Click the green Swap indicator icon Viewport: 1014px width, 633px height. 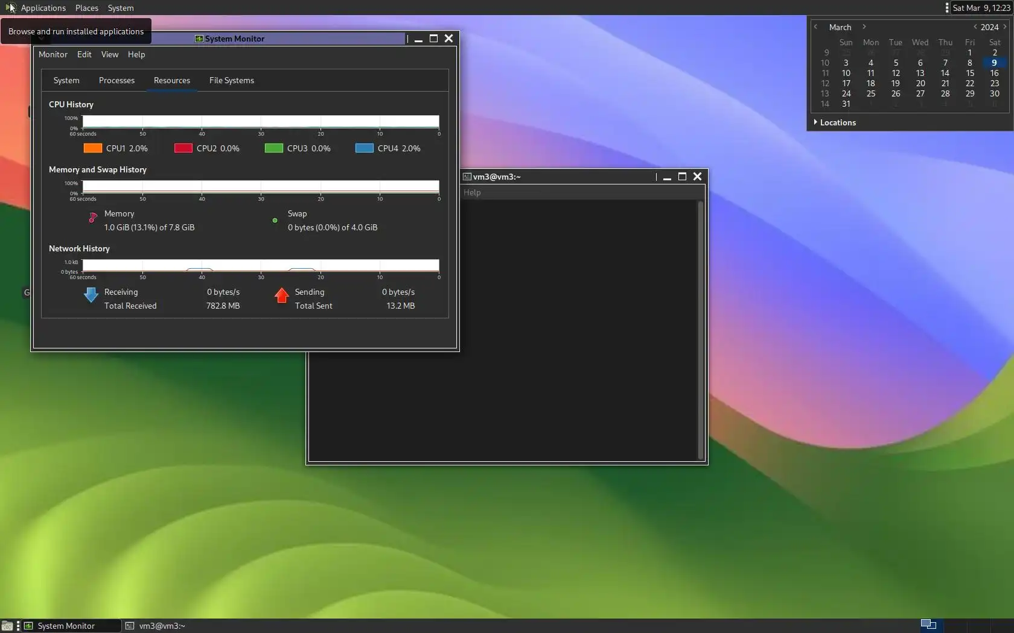click(x=275, y=221)
